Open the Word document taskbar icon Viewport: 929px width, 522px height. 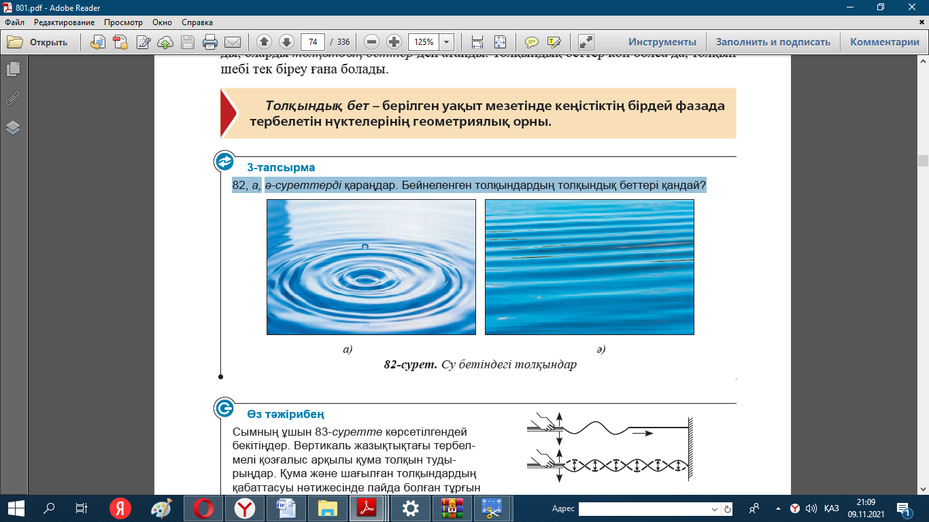coord(286,508)
